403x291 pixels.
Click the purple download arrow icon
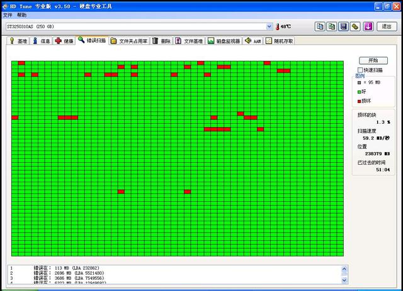click(368, 26)
